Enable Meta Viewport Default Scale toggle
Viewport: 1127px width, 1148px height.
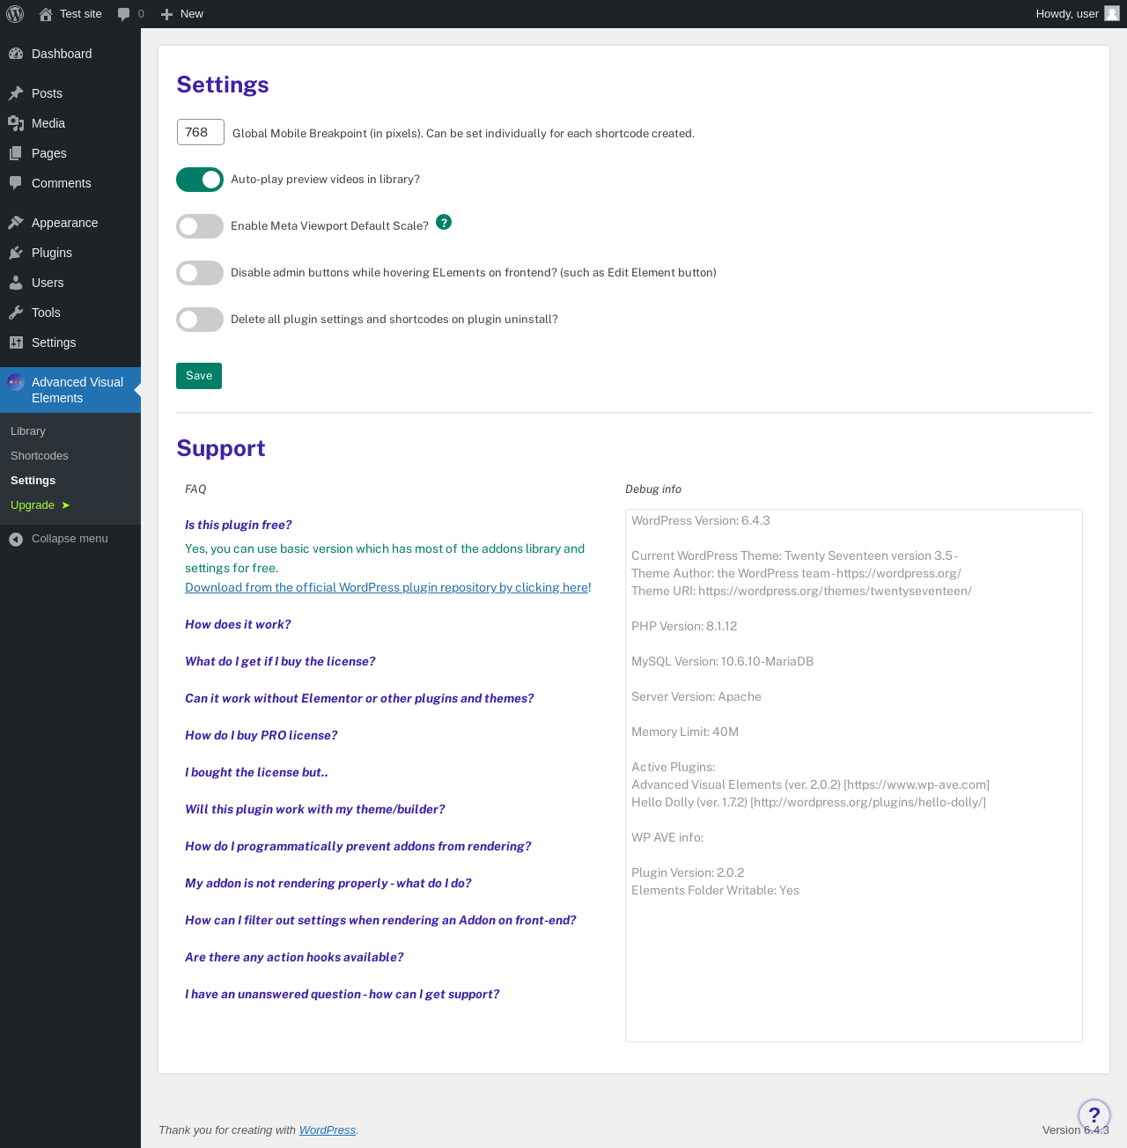(x=200, y=226)
